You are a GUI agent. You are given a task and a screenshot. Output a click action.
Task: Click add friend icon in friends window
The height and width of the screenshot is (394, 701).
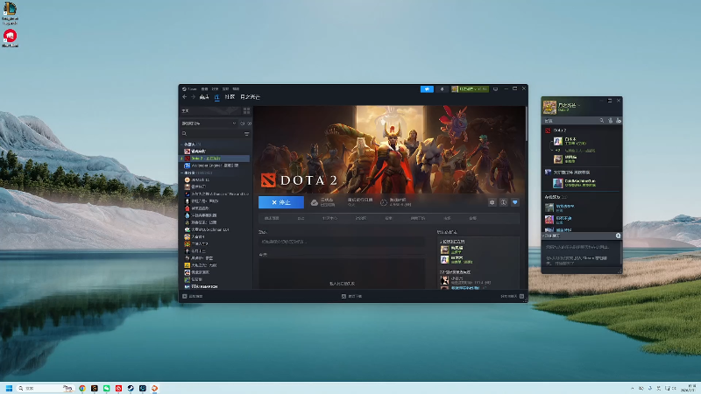(x=610, y=121)
